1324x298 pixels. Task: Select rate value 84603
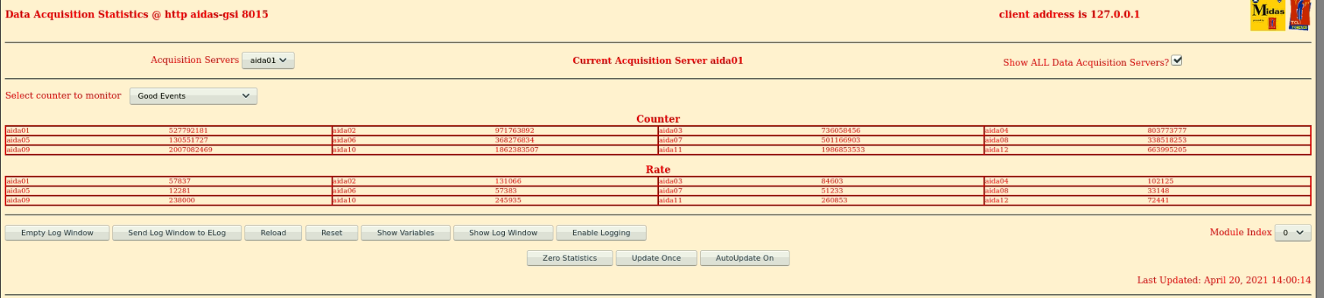point(833,181)
